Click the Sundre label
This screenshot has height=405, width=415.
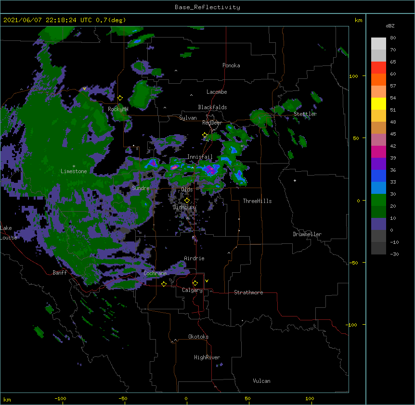[141, 188]
